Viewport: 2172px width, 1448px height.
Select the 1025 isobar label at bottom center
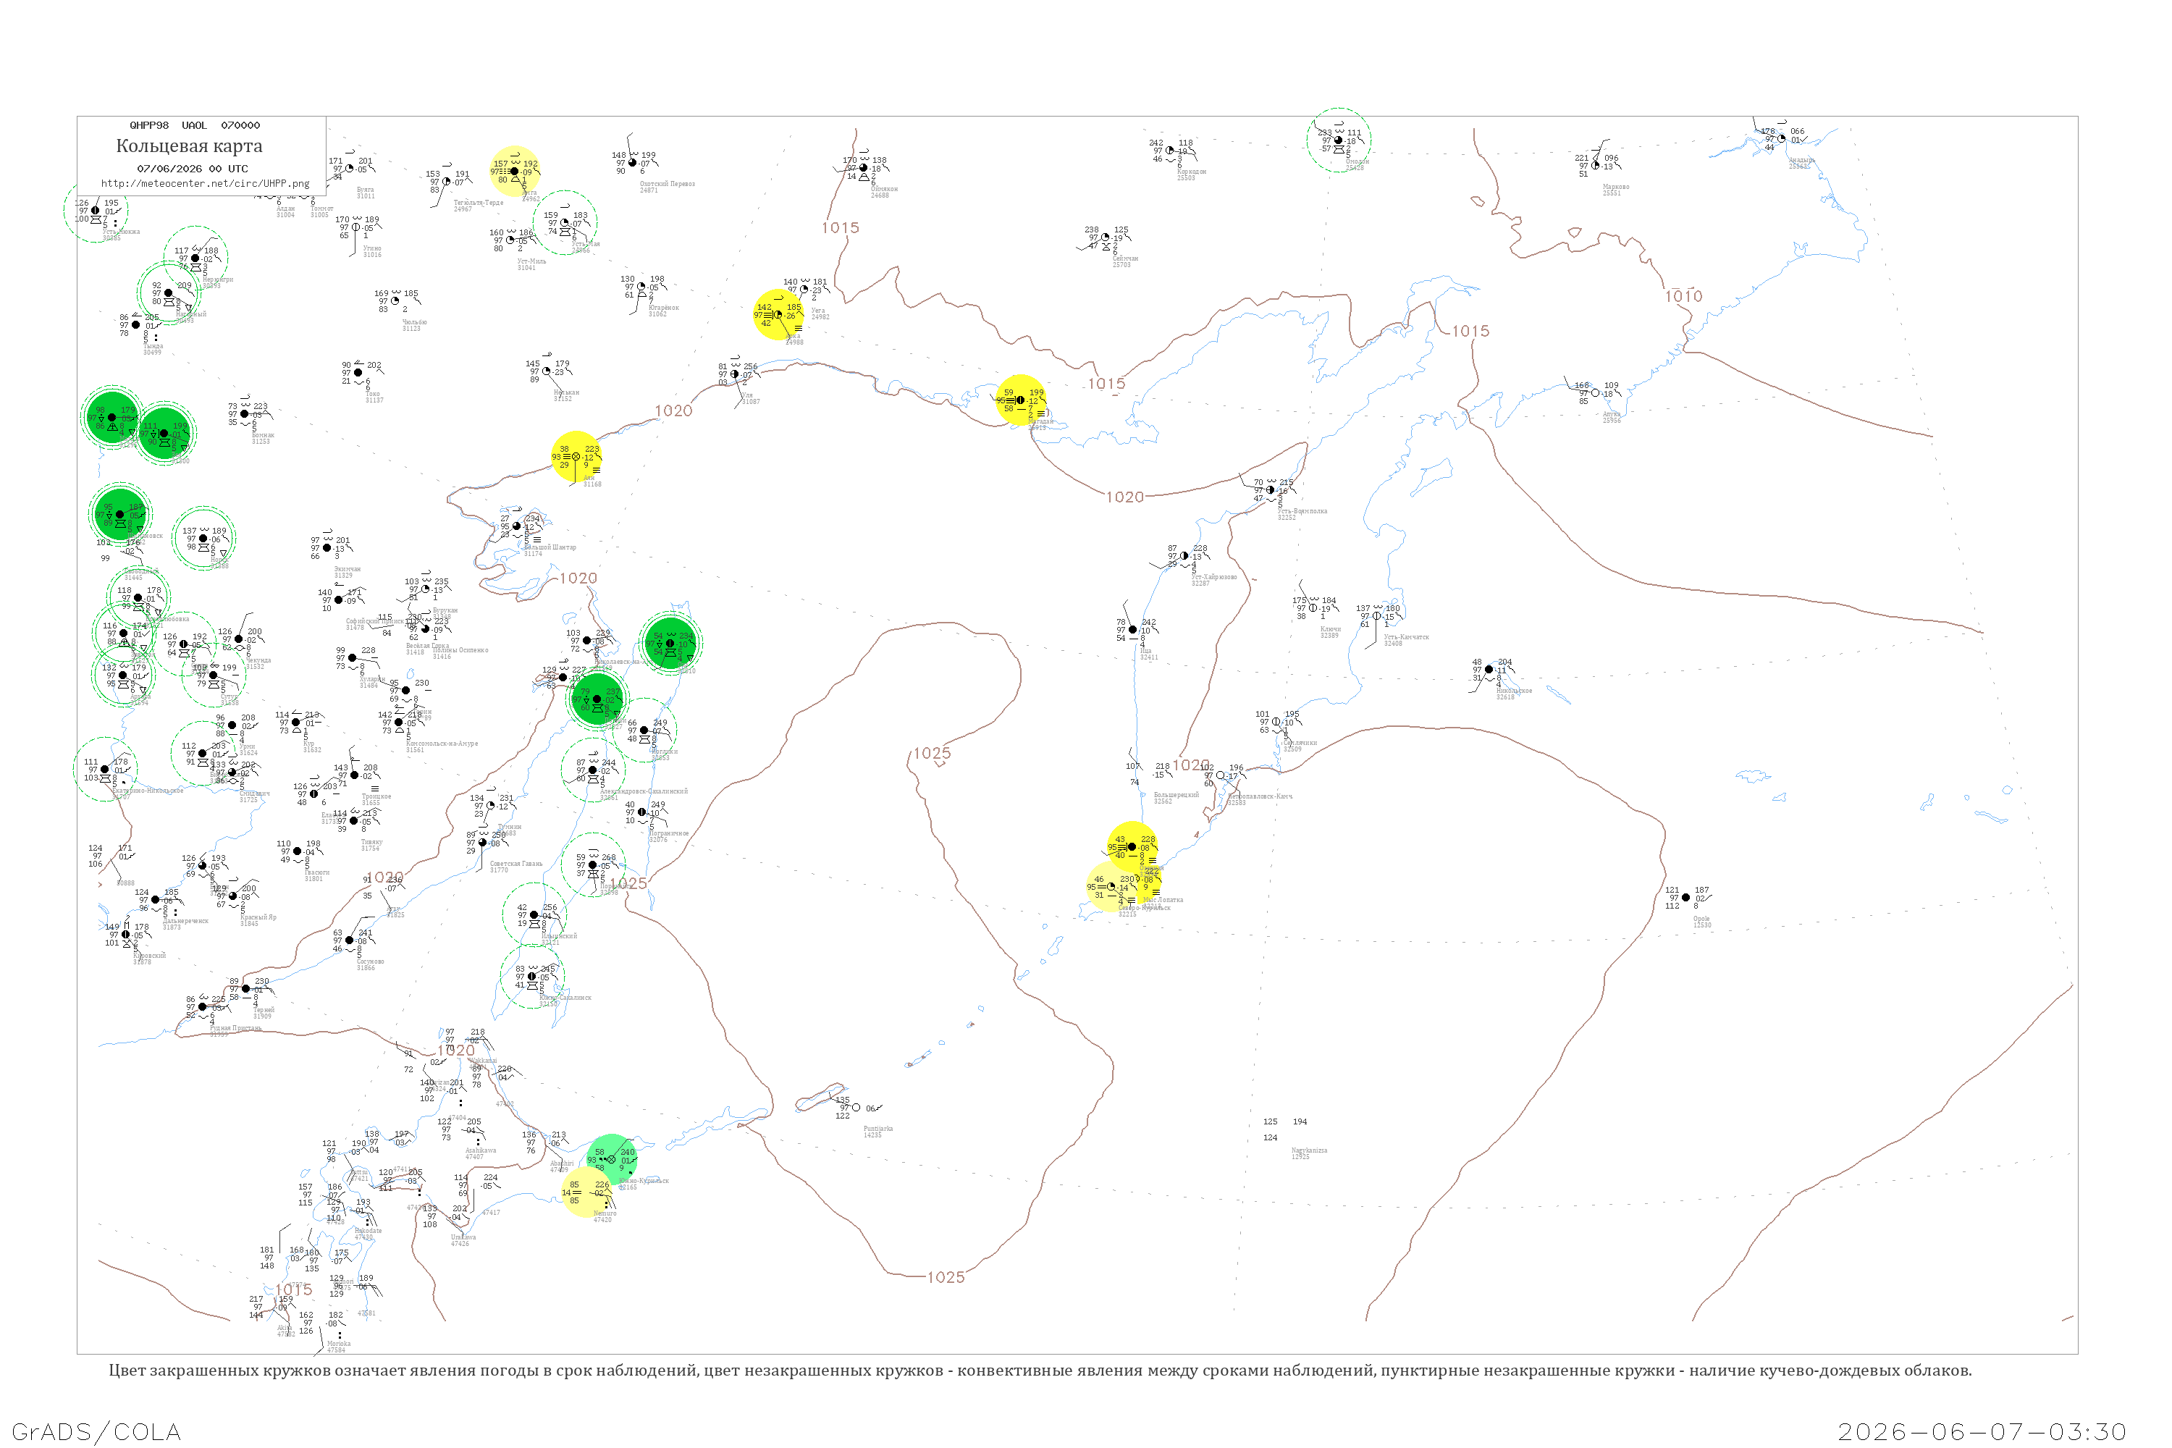click(946, 1277)
